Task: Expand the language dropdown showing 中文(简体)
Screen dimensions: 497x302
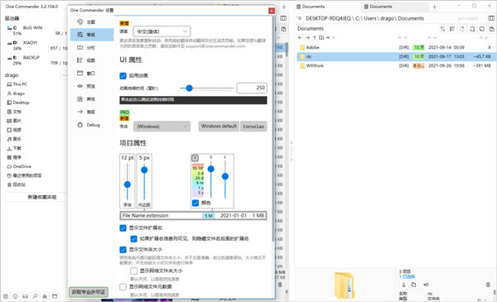Action: (162, 31)
